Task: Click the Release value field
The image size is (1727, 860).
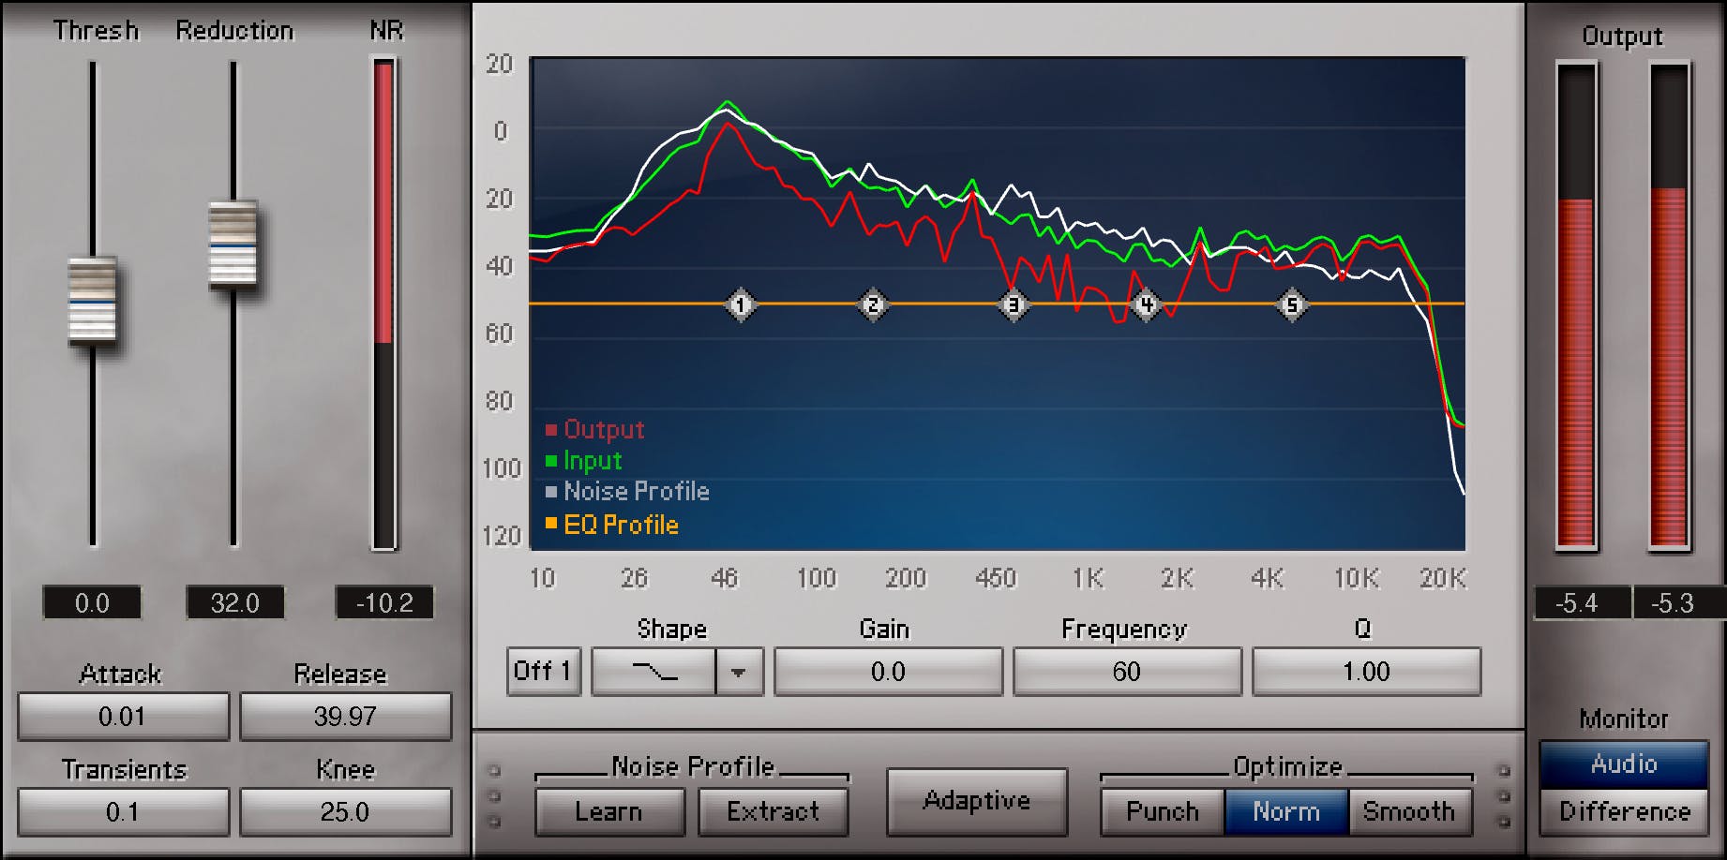Action: pyautogui.click(x=345, y=717)
